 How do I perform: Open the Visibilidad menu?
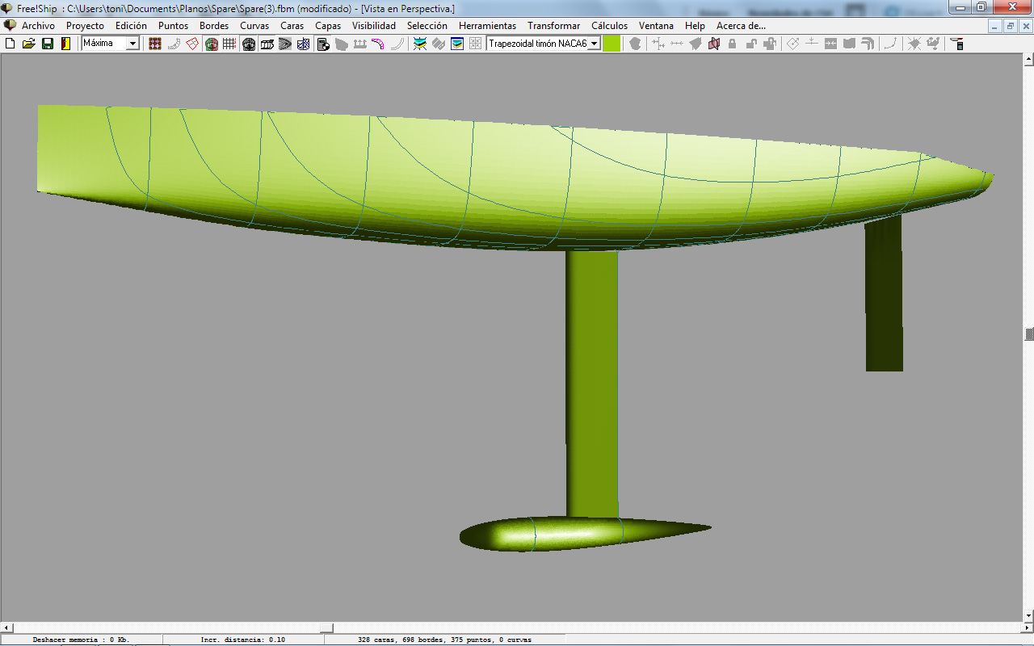pos(374,26)
